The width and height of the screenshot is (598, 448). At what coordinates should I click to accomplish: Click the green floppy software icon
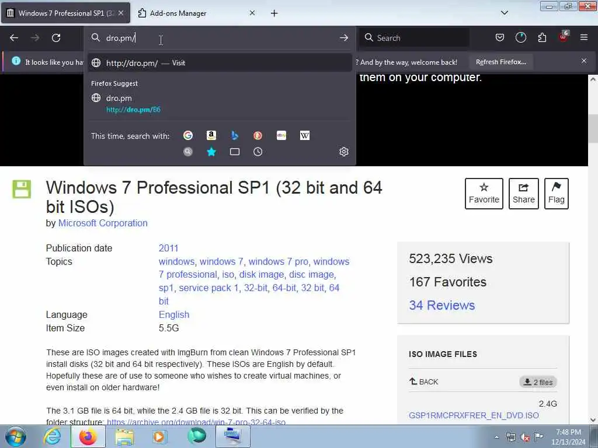pyautogui.click(x=22, y=189)
